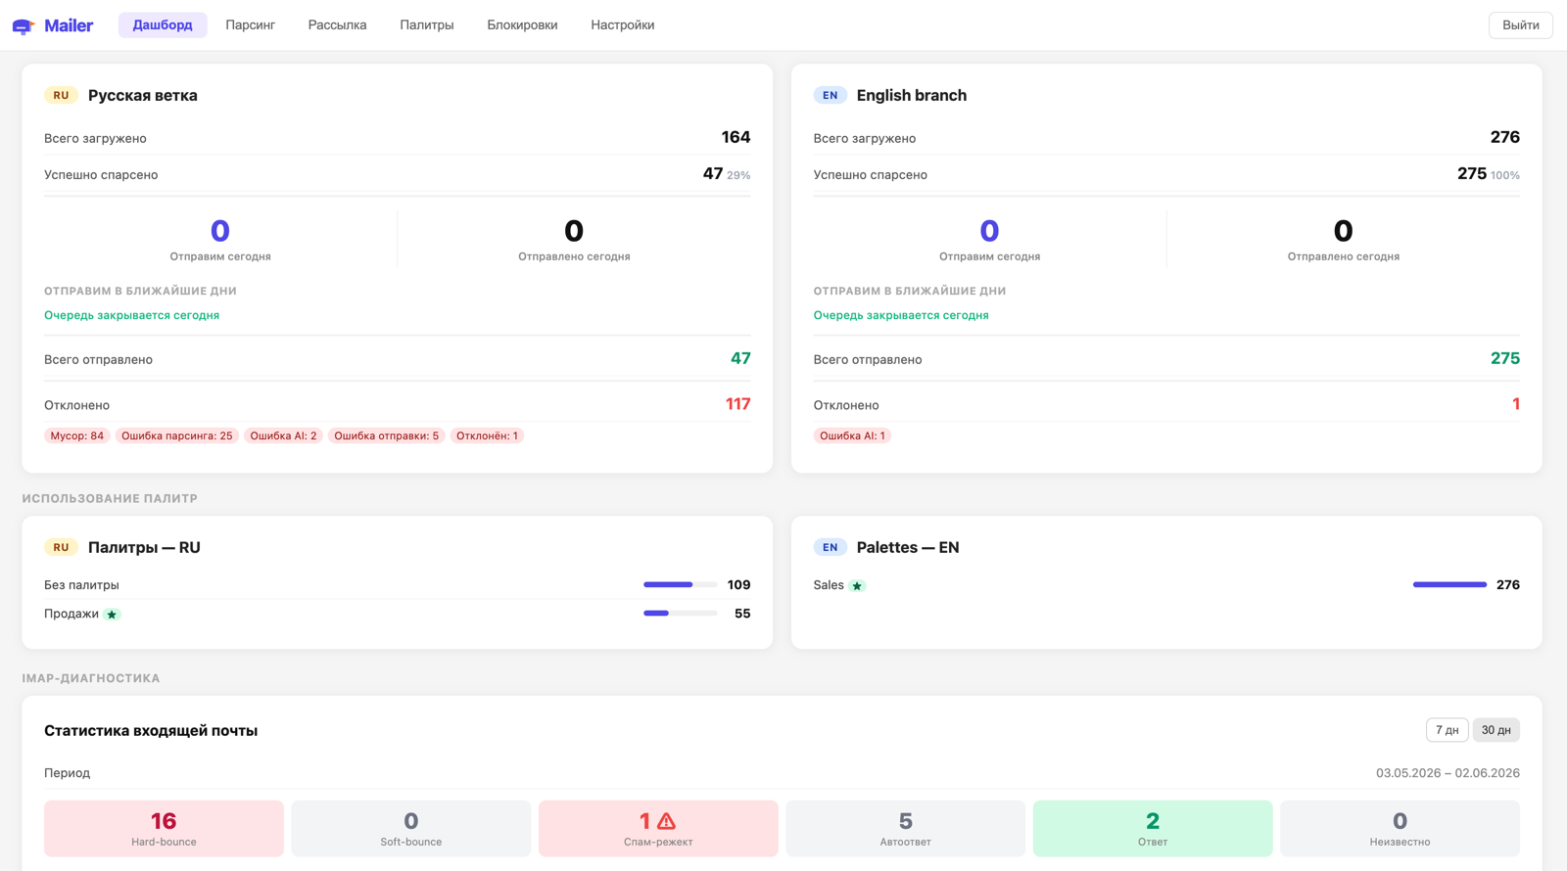Image resolution: width=1567 pixels, height=871 pixels.
Task: Click the RU badge beside Палитры — RU
Action: (x=61, y=547)
